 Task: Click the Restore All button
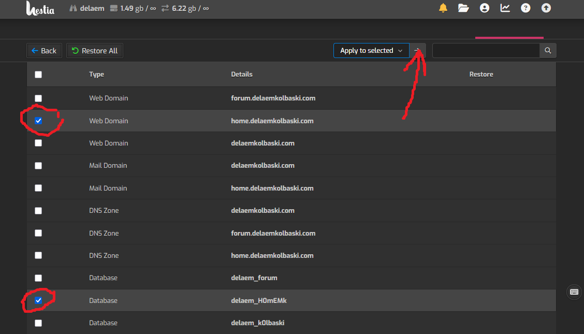click(x=95, y=51)
